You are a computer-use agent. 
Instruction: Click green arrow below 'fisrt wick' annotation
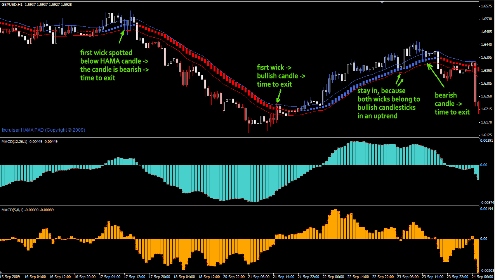pyautogui.click(x=278, y=96)
